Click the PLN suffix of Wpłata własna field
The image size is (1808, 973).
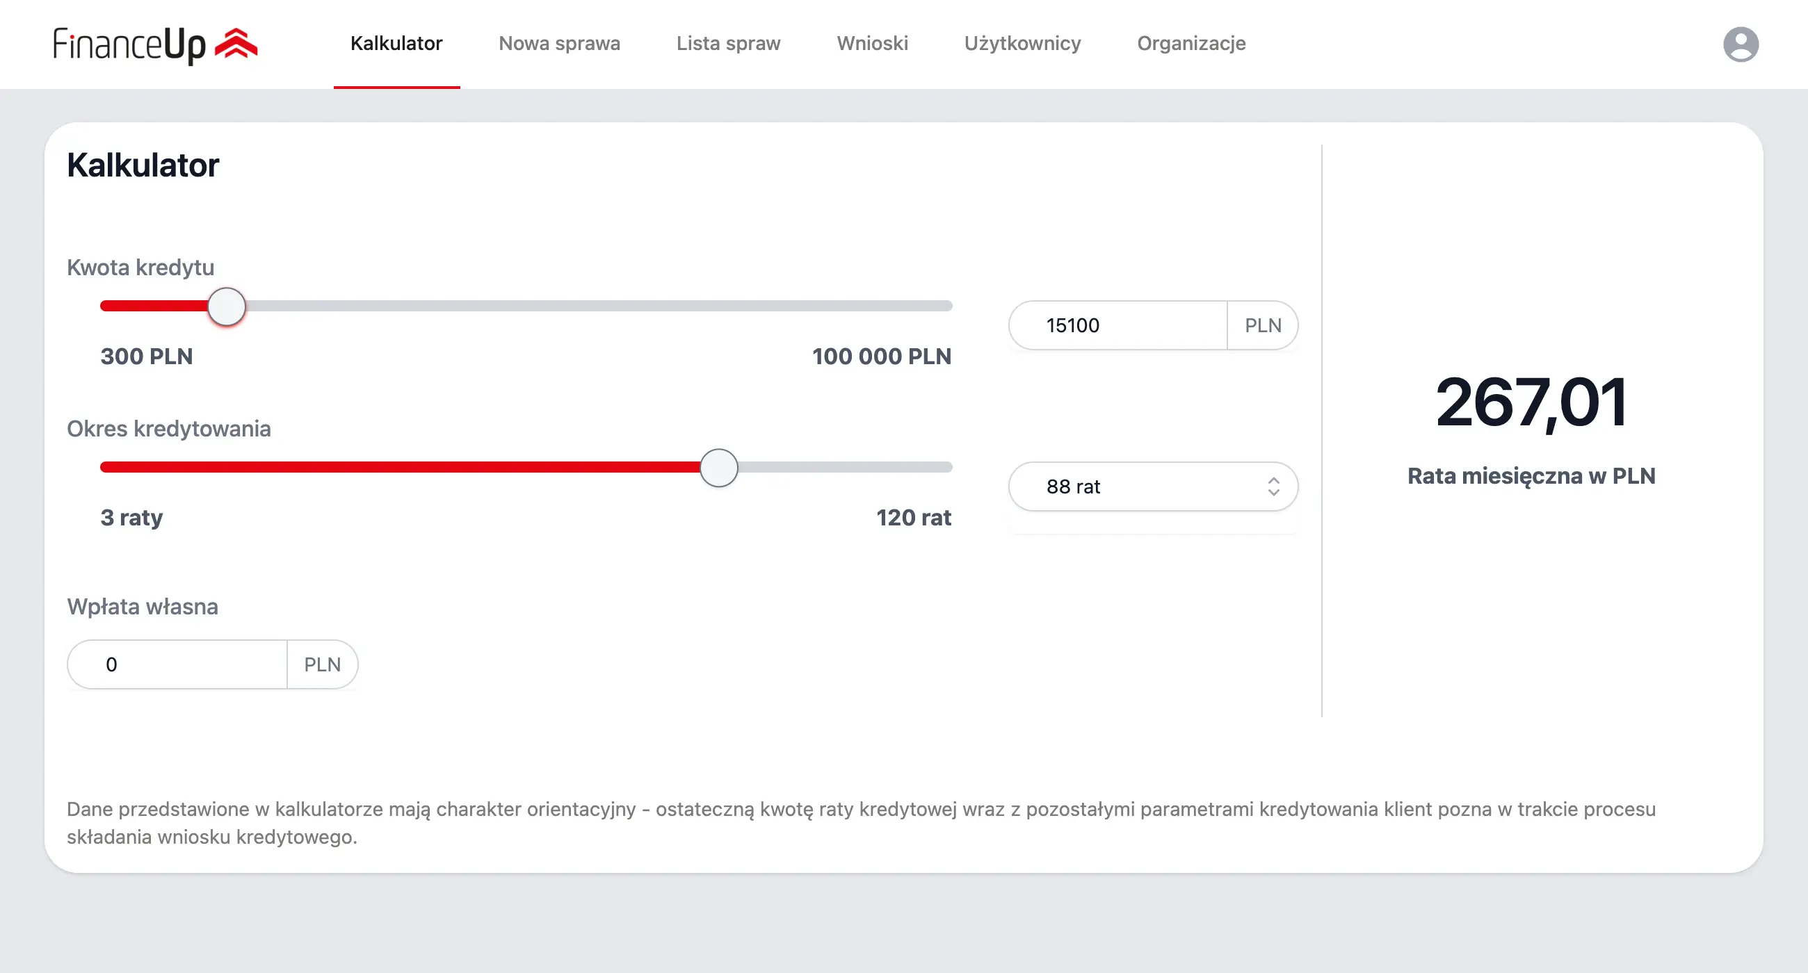322,664
